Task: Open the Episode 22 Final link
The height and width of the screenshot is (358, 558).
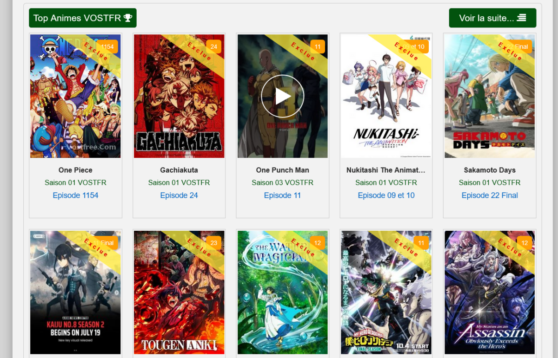Action: tap(489, 195)
